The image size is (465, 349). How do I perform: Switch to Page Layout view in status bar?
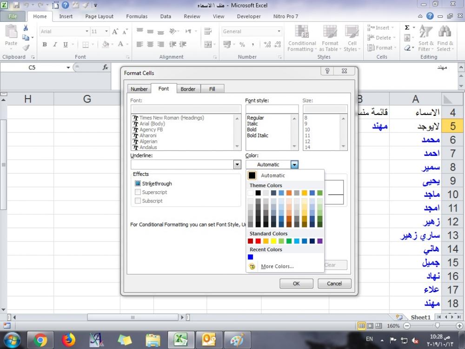coord(370,326)
